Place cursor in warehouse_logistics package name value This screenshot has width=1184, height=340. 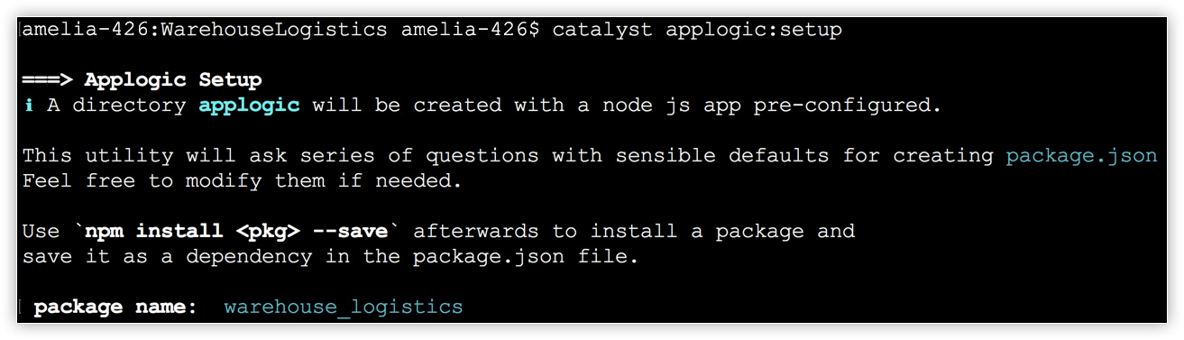(343, 308)
